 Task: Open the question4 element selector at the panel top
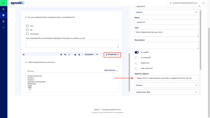tap(168, 6)
